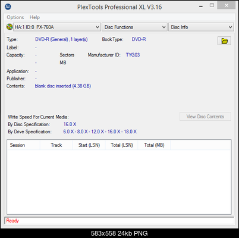Click the 'Write Speed For Current Media:' label

click(x=38, y=117)
